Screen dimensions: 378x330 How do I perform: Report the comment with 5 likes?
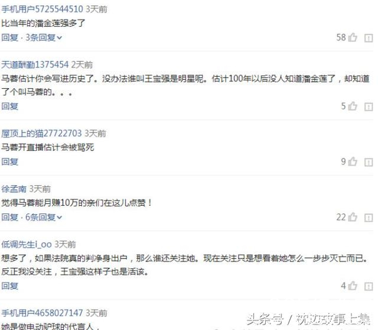pyautogui.click(x=369, y=106)
